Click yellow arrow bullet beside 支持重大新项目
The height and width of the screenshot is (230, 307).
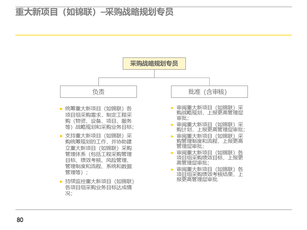(61, 136)
